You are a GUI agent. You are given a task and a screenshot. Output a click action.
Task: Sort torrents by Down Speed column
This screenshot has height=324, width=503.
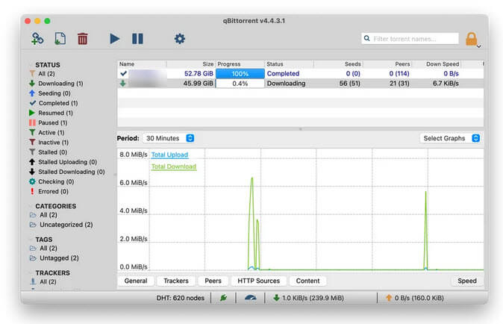[437, 64]
